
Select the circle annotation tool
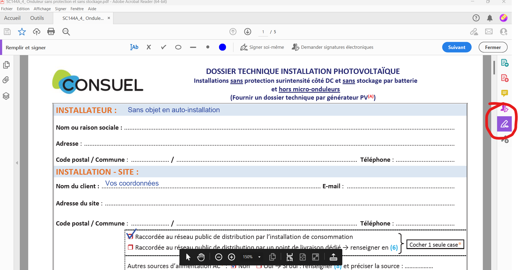[178, 47]
